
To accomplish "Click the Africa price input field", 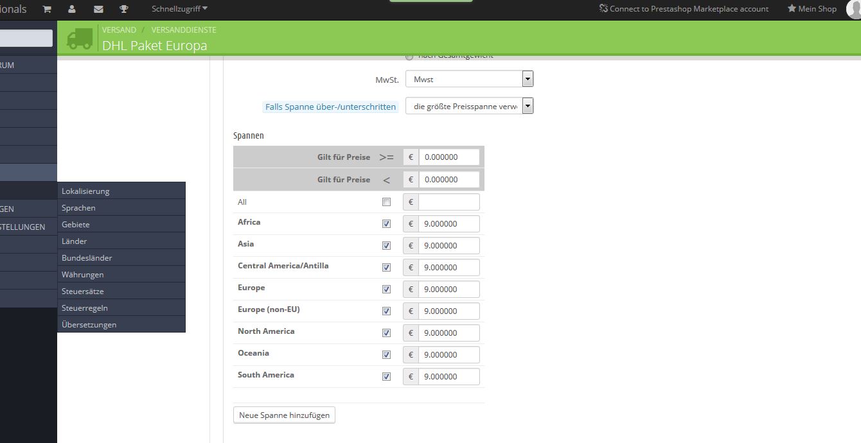I will pos(449,224).
